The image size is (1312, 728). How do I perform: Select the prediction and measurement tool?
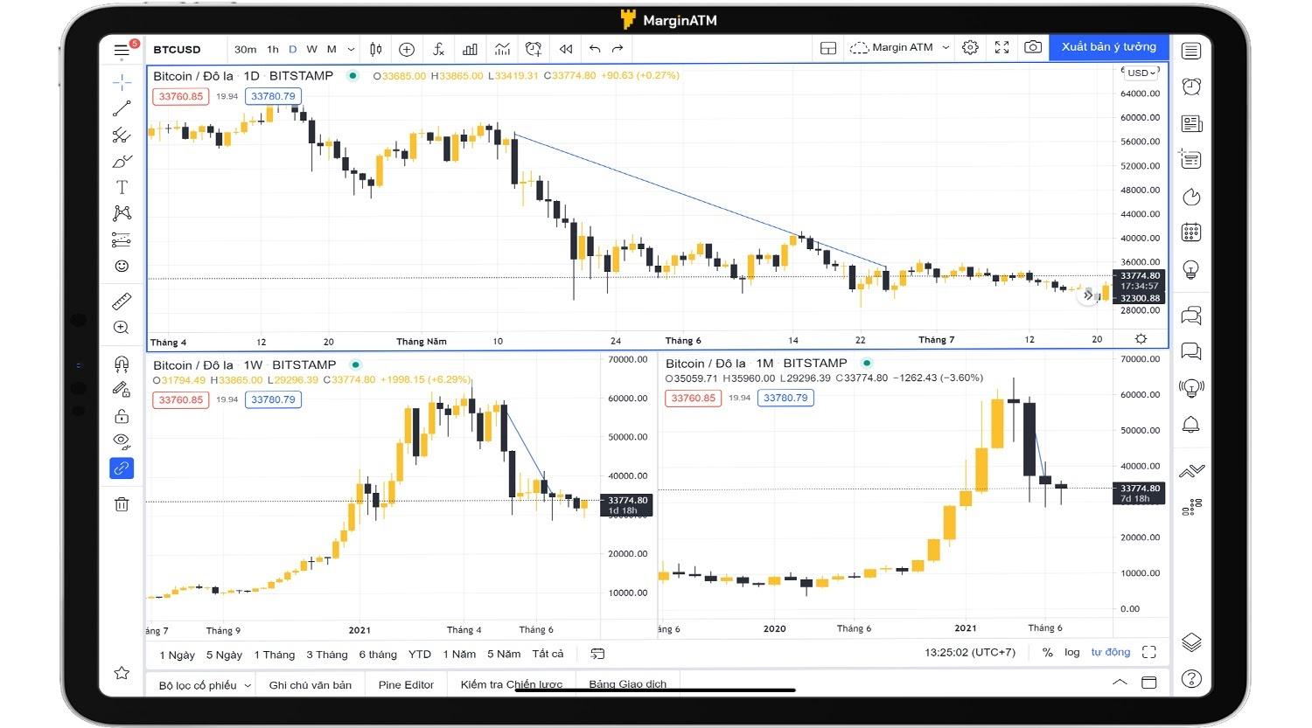pos(122,239)
